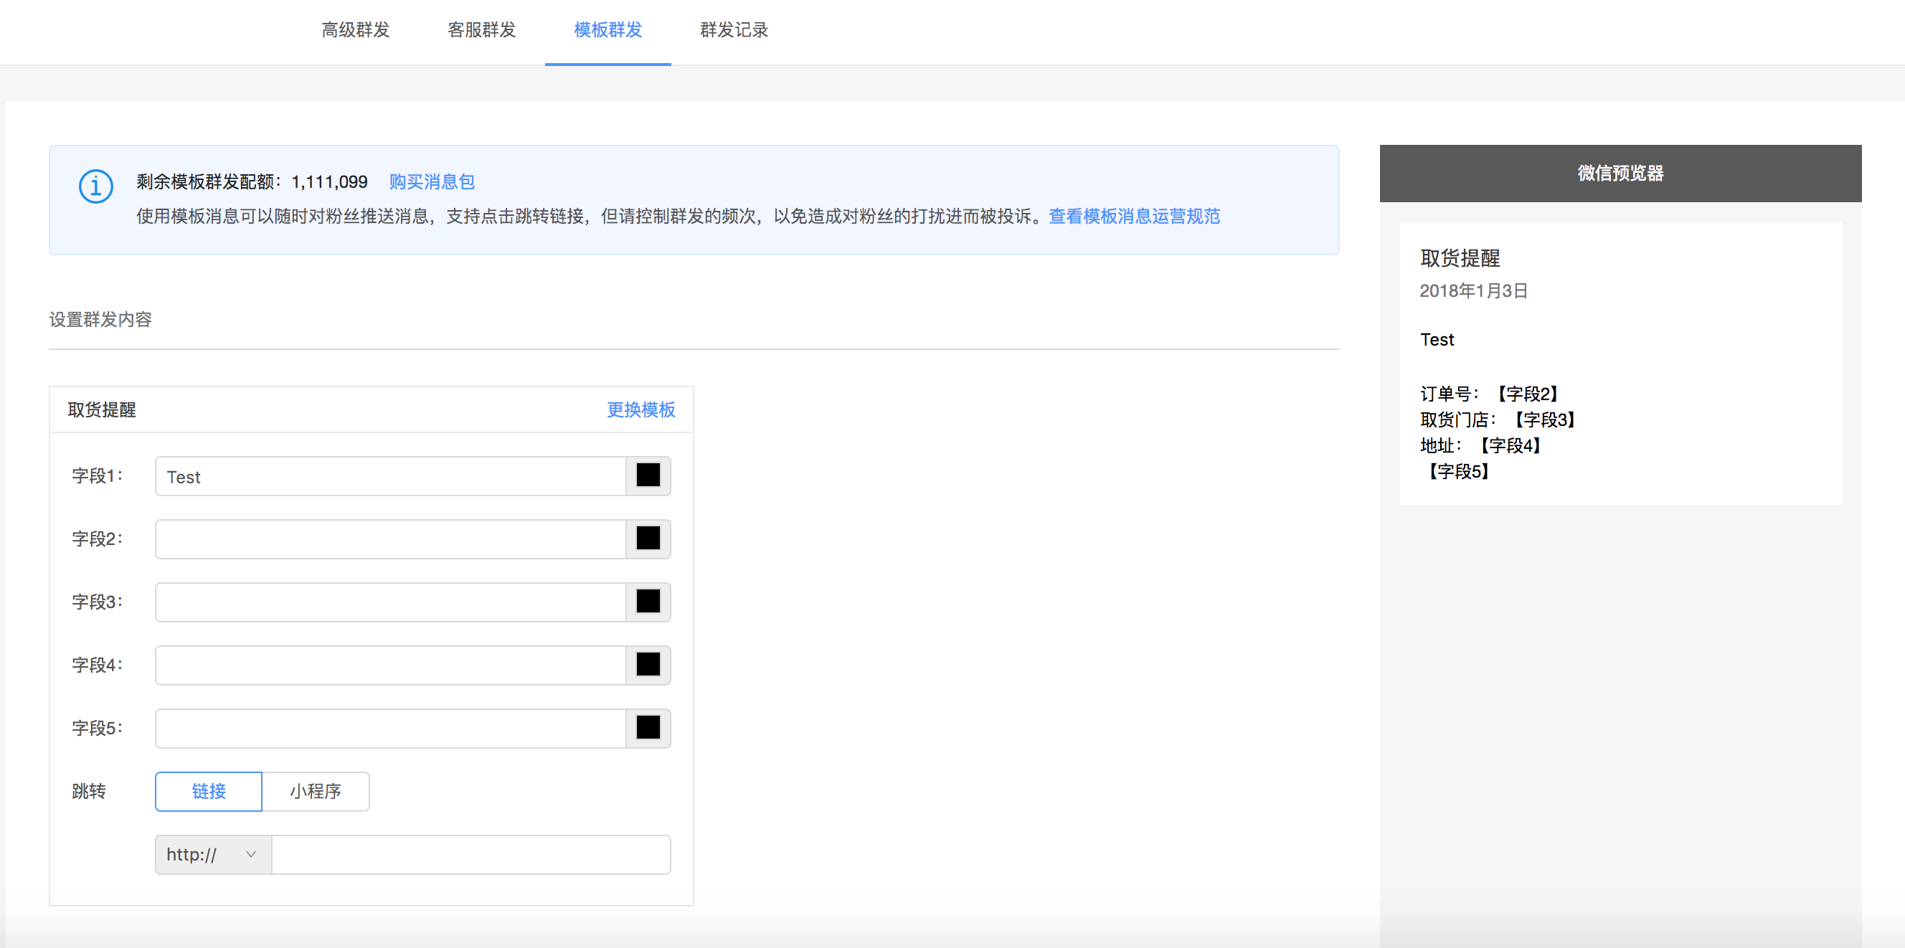Click the URL input next to http://
Screen dimensions: 1905x948
(x=471, y=855)
